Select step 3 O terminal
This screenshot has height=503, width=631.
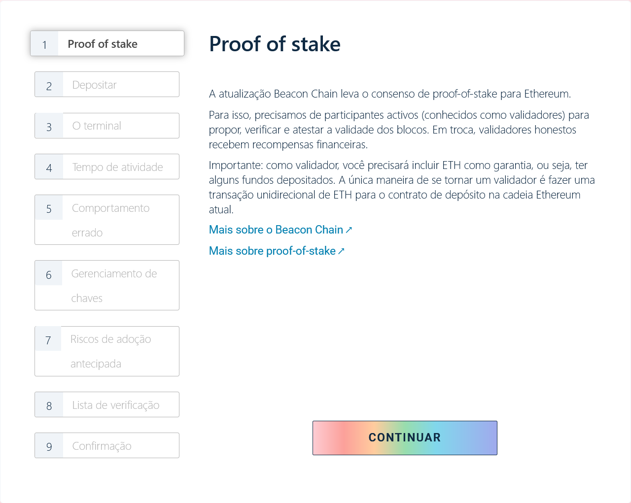[106, 126]
